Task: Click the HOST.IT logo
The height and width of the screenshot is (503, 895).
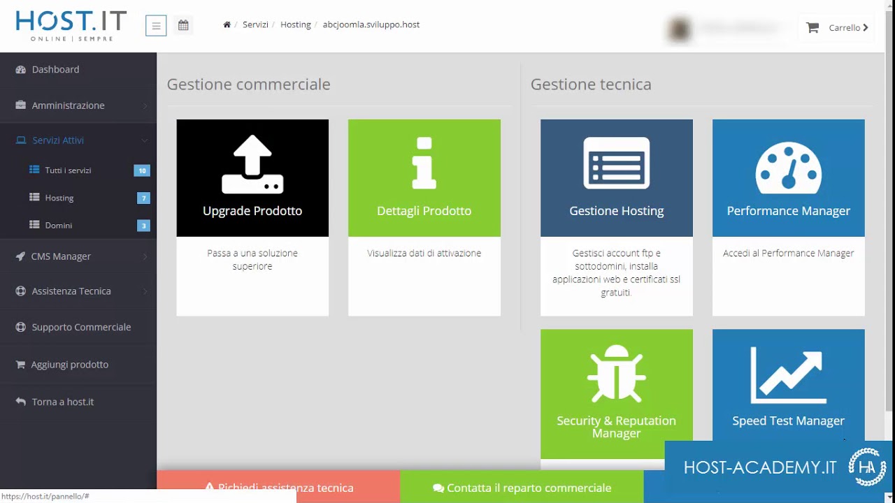Action: (x=71, y=26)
